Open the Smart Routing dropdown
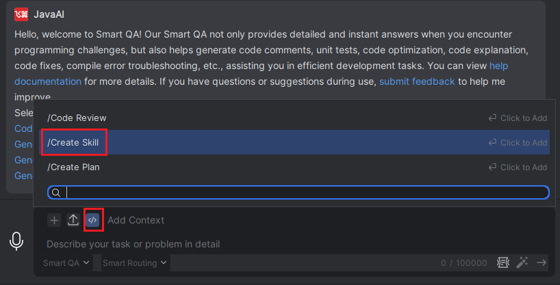Viewport: 560px width, 285px height. click(135, 263)
